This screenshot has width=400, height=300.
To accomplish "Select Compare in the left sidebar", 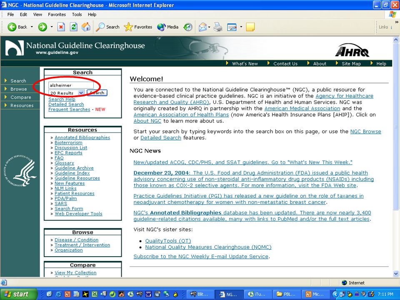I will [21, 97].
